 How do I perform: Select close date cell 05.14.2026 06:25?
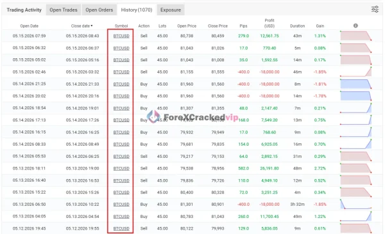tap(83, 157)
